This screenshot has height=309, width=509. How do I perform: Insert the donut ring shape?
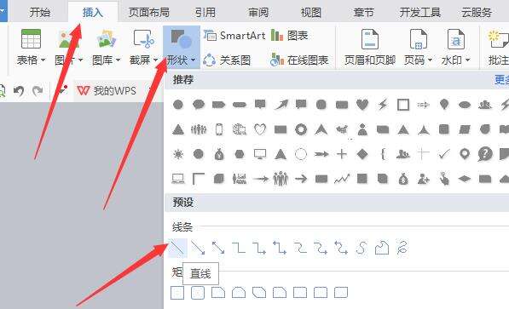click(x=301, y=129)
